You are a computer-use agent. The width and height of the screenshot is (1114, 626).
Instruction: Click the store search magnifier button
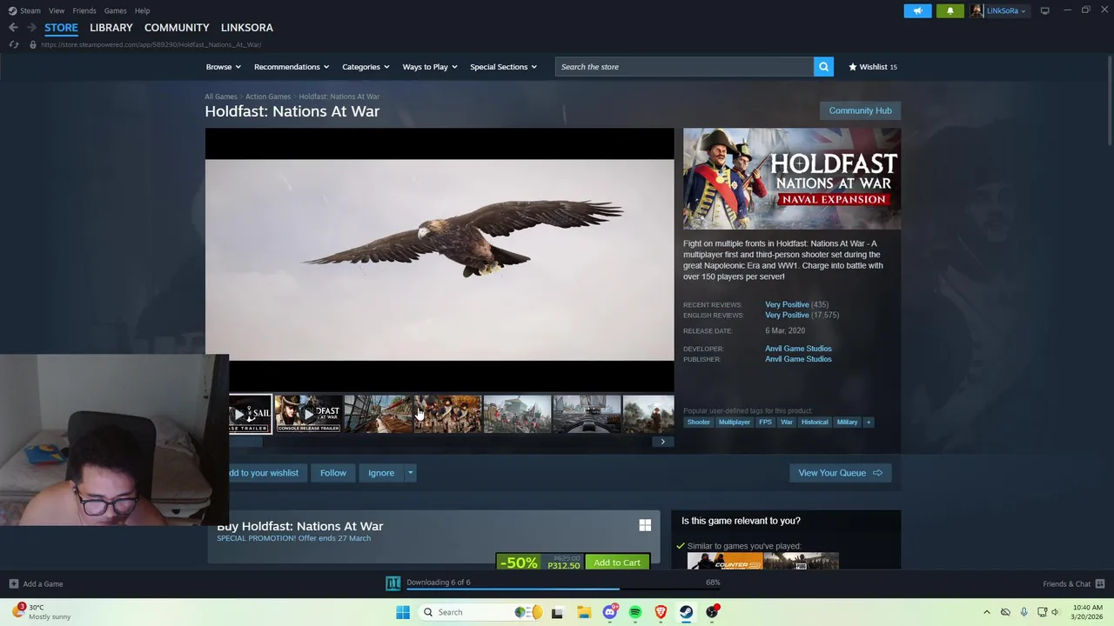[823, 67]
